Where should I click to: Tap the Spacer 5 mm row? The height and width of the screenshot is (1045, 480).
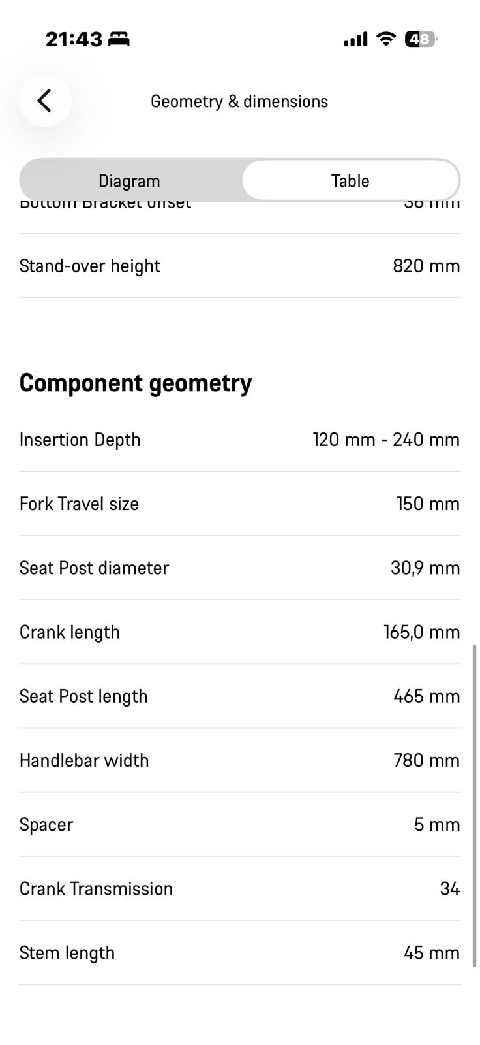pyautogui.click(x=239, y=824)
